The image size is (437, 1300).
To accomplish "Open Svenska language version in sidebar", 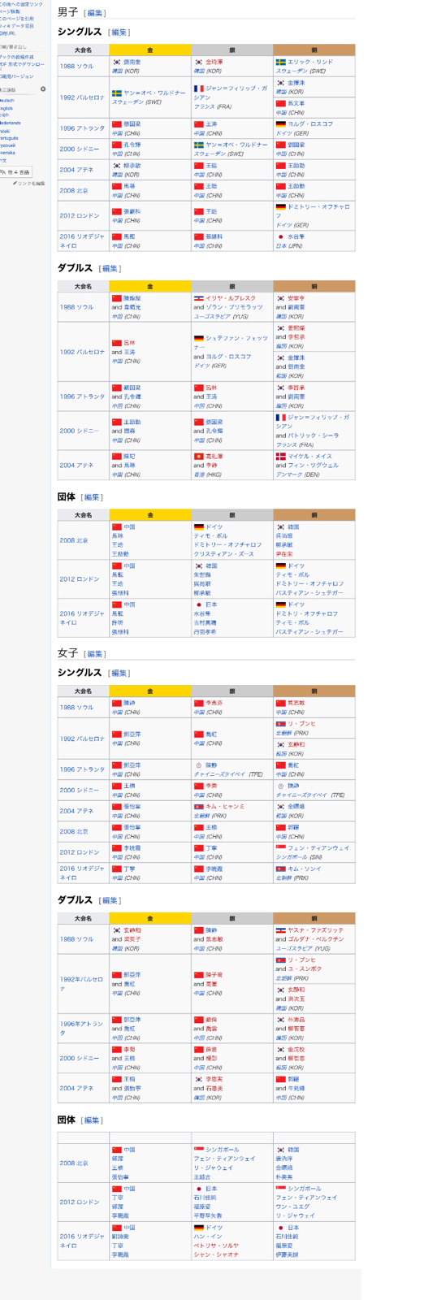I will tap(7, 153).
